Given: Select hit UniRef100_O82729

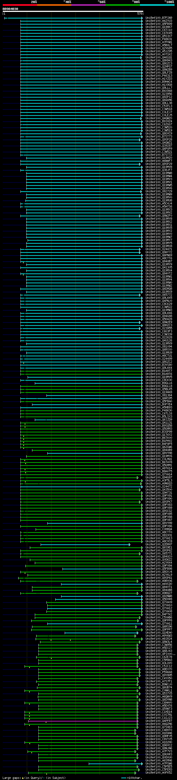Looking at the screenshot, I should pyautogui.click(x=158, y=191).
